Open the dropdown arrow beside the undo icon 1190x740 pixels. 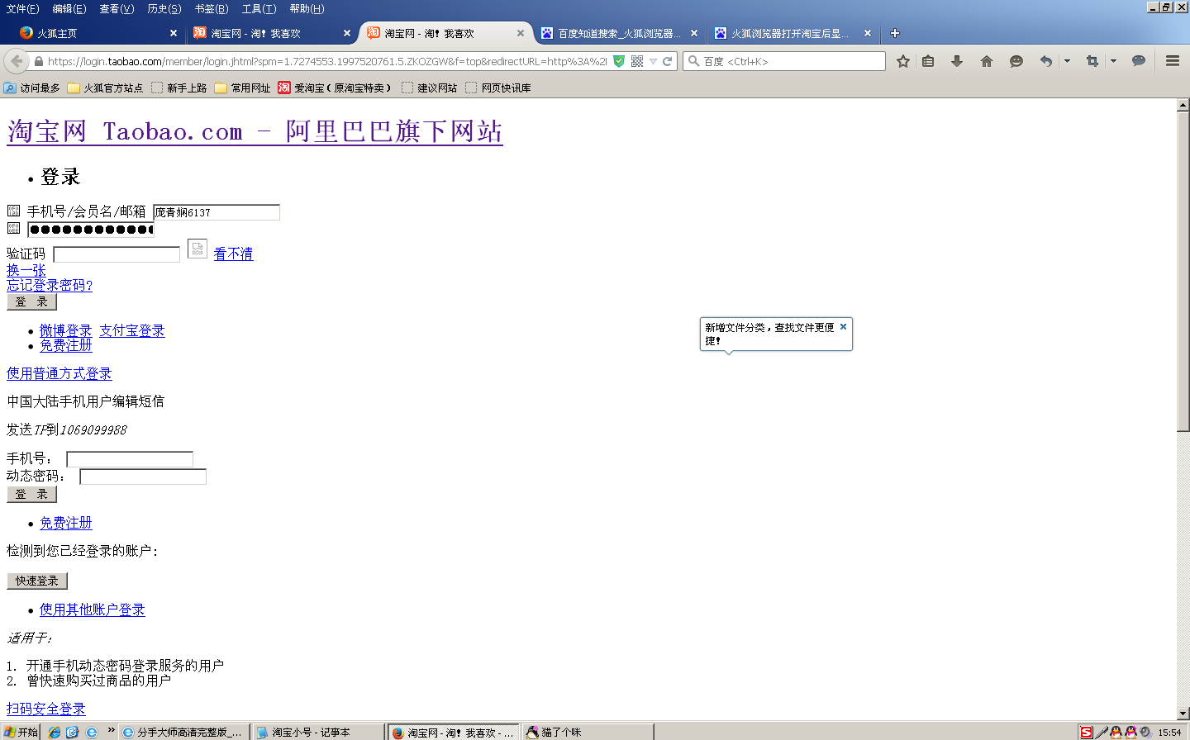click(1067, 60)
